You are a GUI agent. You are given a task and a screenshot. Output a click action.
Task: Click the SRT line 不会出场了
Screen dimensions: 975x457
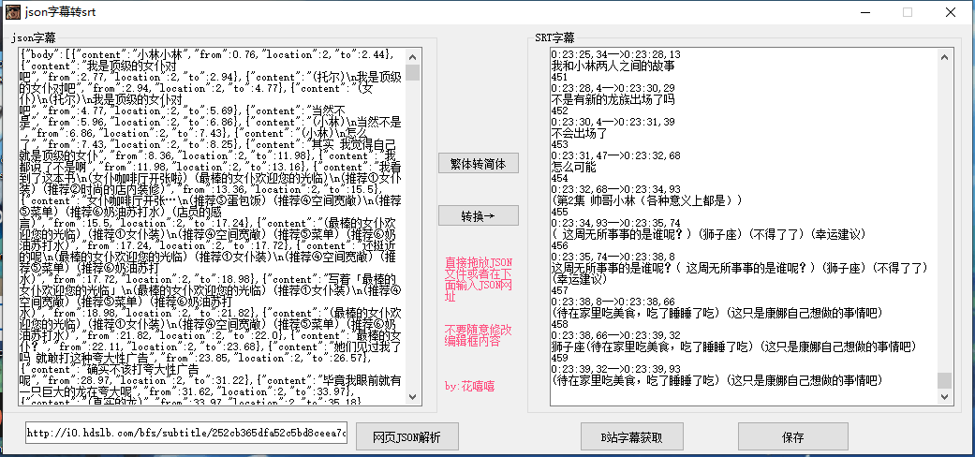(579, 133)
